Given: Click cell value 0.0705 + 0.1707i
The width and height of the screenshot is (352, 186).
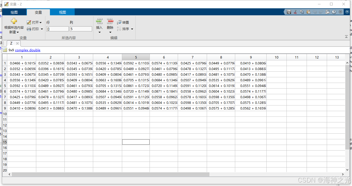Looking at the screenshot, I should pyautogui.click(x=221, y=103).
